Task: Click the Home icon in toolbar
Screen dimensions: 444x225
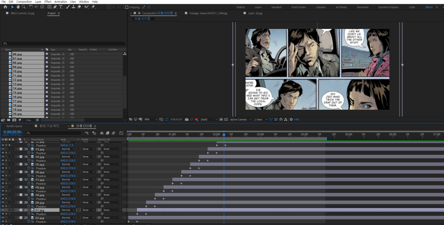Action: tap(5, 7)
